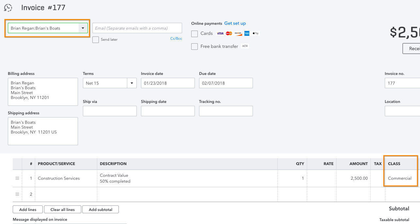Click the American Express logo

point(247,33)
